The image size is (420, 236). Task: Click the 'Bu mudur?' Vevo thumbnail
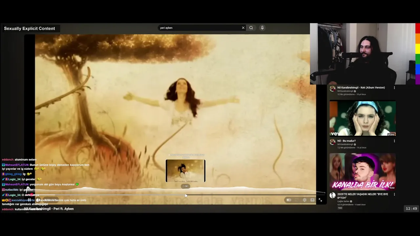click(x=363, y=118)
